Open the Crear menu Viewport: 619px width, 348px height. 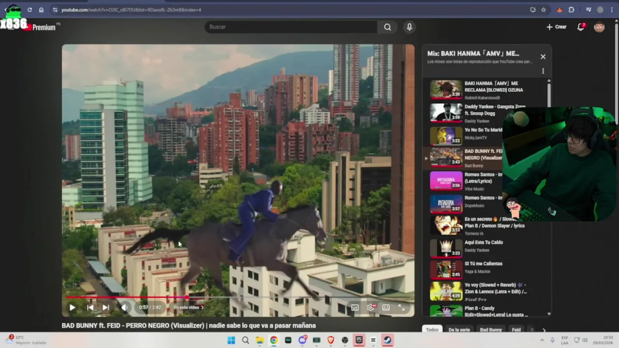click(x=556, y=27)
